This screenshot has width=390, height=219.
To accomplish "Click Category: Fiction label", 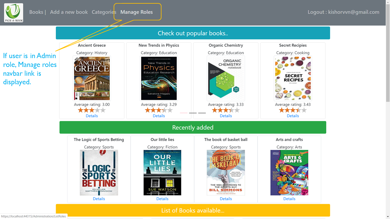I will [x=162, y=147].
